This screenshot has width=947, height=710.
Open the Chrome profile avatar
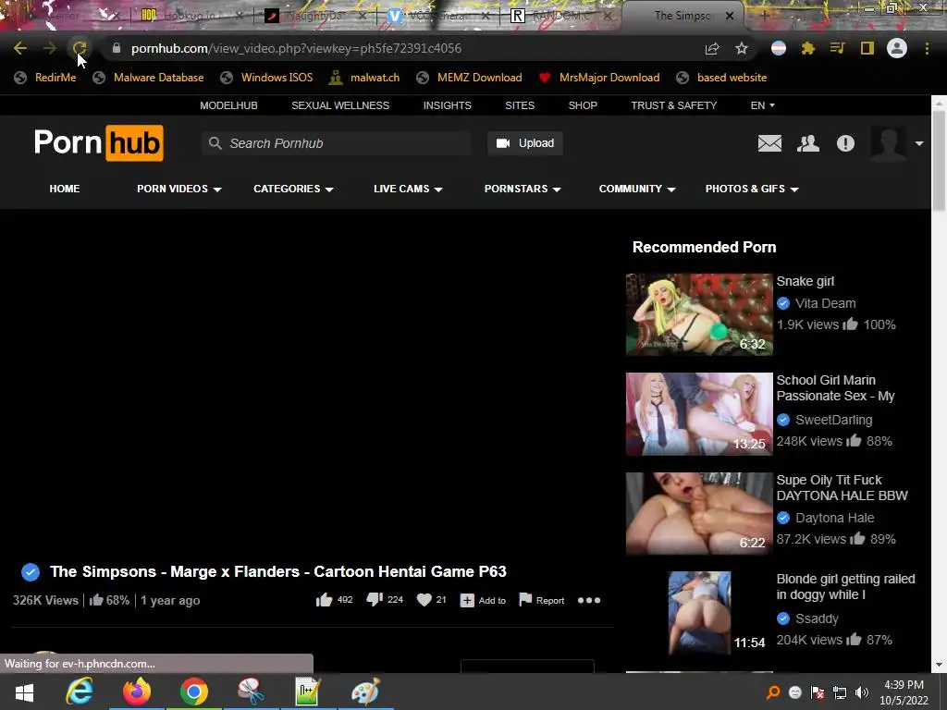coord(897,48)
